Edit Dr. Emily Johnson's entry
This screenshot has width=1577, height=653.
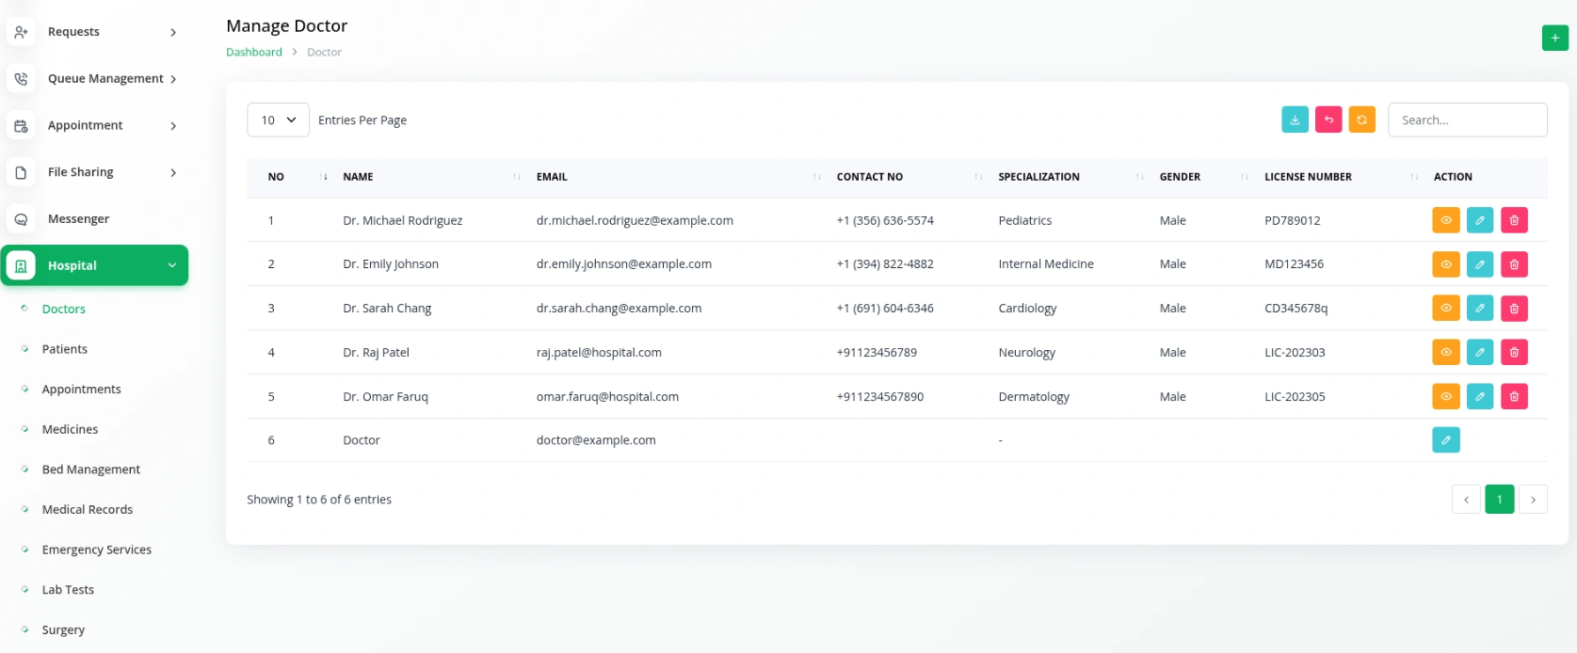tap(1480, 264)
